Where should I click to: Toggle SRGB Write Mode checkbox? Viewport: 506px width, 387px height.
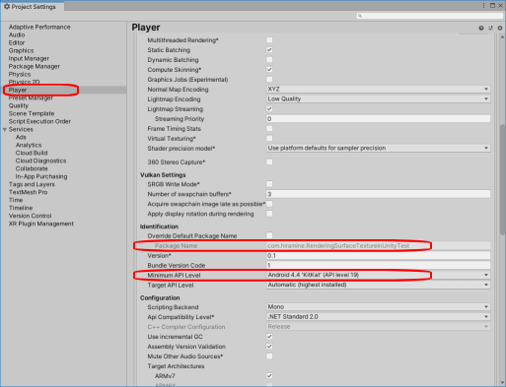point(269,184)
